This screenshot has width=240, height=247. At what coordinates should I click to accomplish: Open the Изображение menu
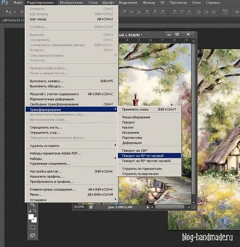pos(71,3)
